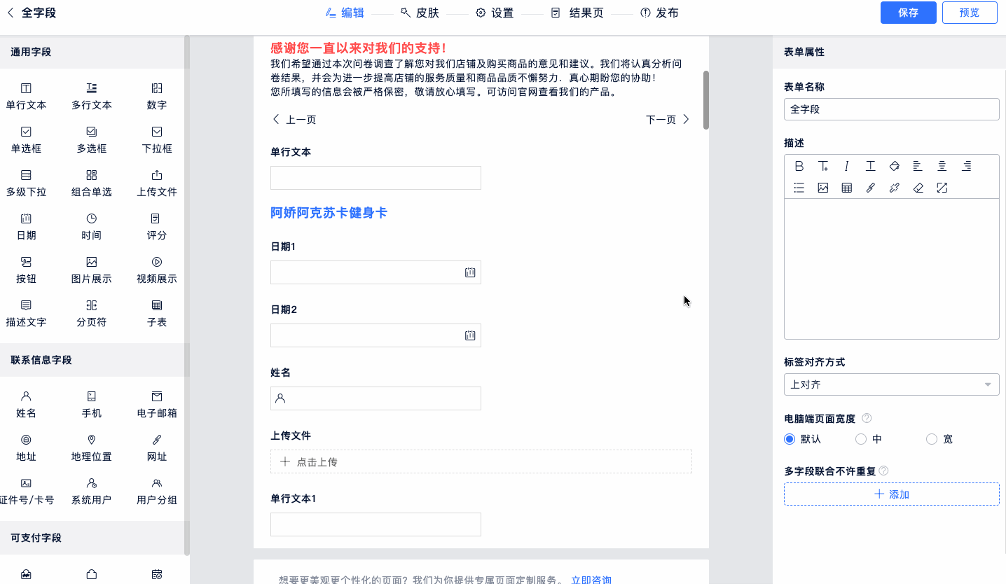The image size is (1006, 584).
Task: Choose 中 page width option
Action: click(861, 439)
